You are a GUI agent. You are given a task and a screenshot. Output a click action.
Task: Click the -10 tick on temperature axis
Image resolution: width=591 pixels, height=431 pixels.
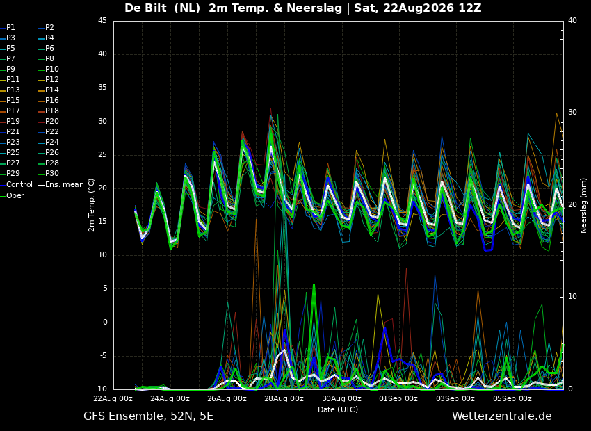click(x=102, y=389)
